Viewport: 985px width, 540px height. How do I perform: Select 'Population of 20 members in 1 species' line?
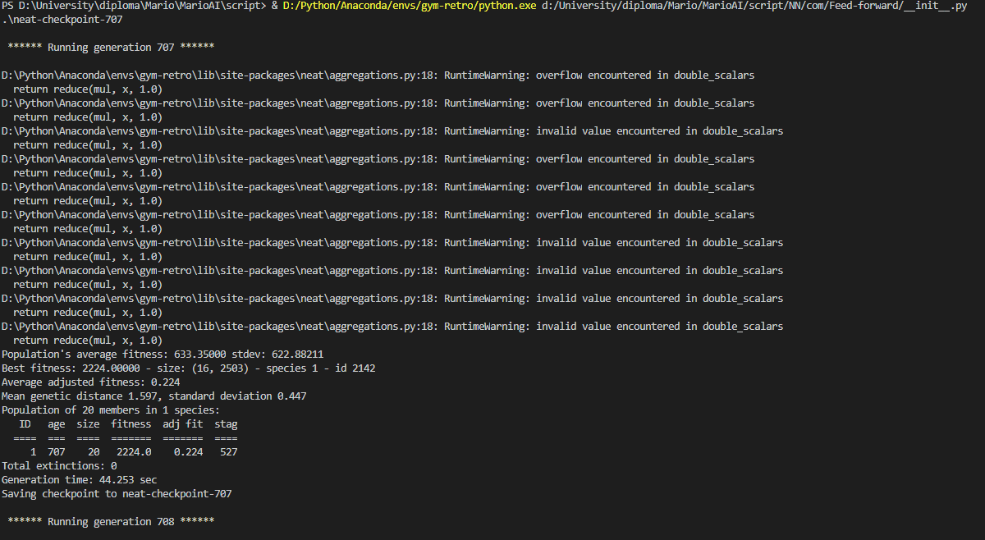tap(111, 410)
